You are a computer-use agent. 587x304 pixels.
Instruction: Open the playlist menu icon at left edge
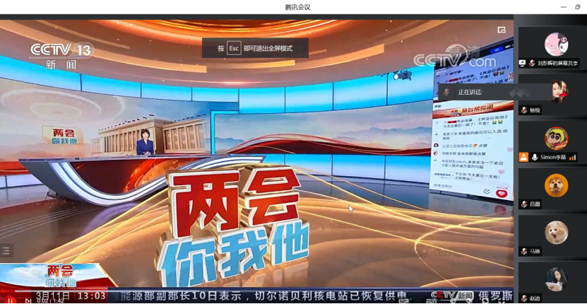pos(6,250)
